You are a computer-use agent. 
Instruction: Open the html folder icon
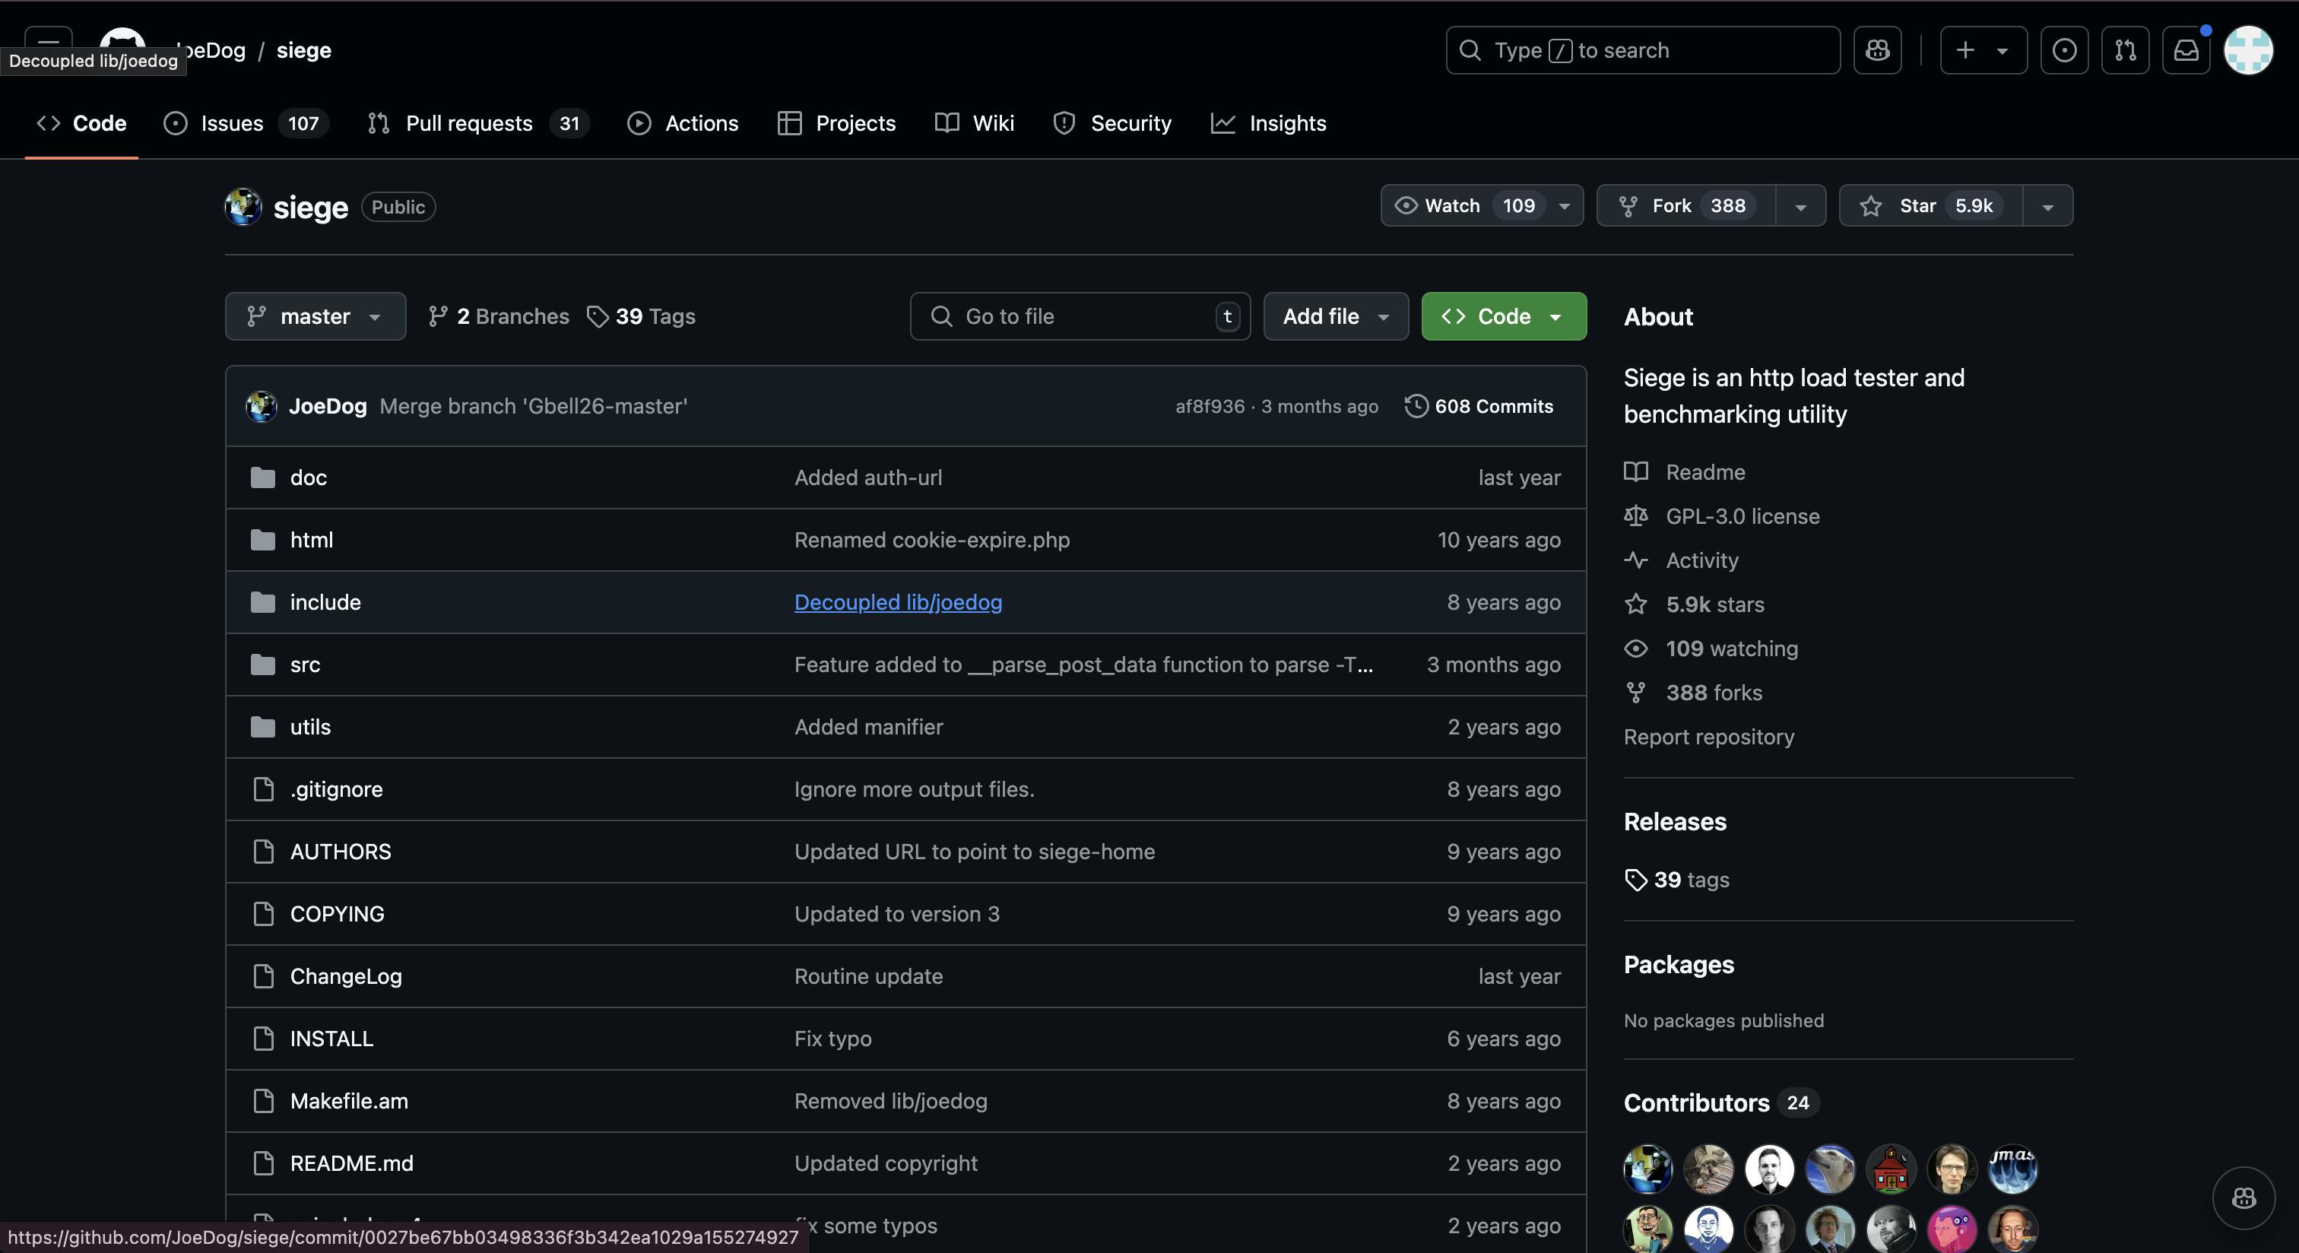[x=262, y=540]
